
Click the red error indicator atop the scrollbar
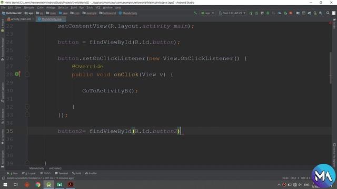pyautogui.click(x=330, y=23)
